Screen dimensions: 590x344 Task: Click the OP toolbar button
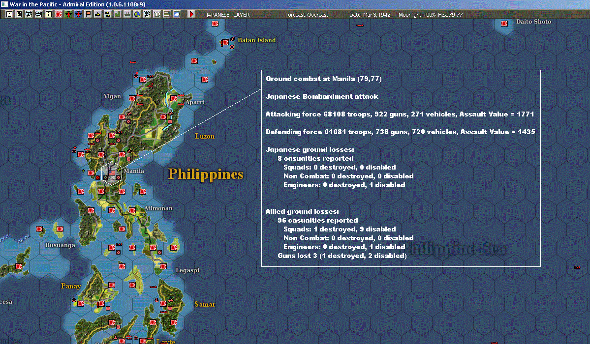[157, 14]
